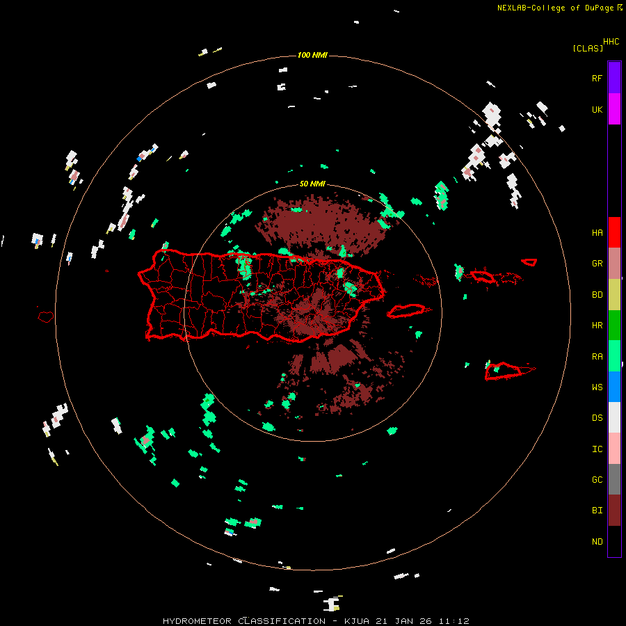Click the ND black legend swatch
This screenshot has width=626, height=626.
(x=614, y=541)
